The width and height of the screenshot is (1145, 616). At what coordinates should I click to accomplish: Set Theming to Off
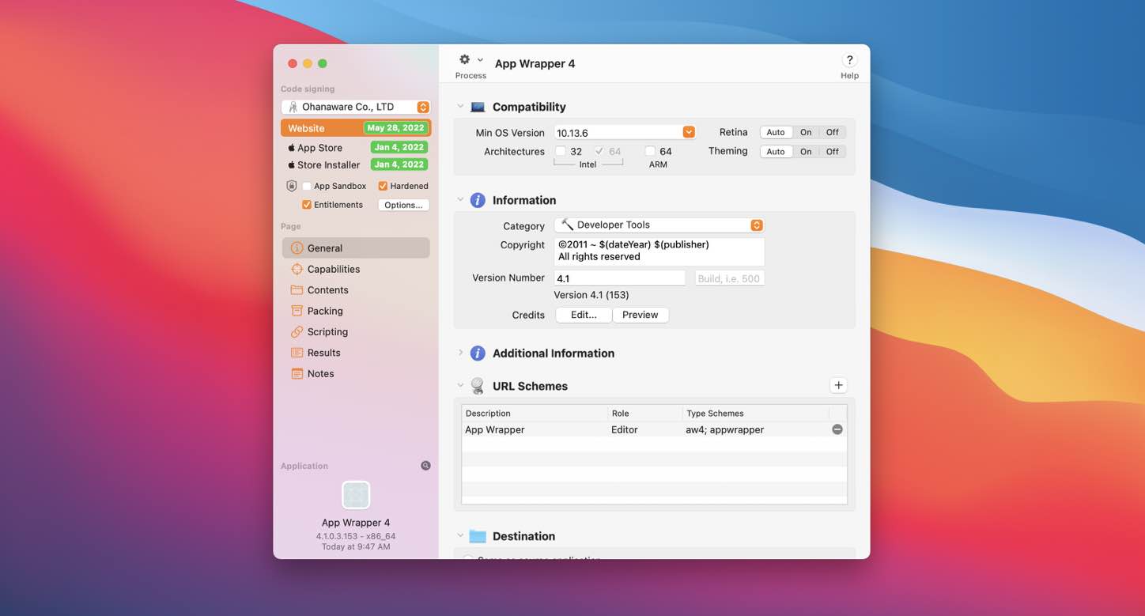(833, 151)
